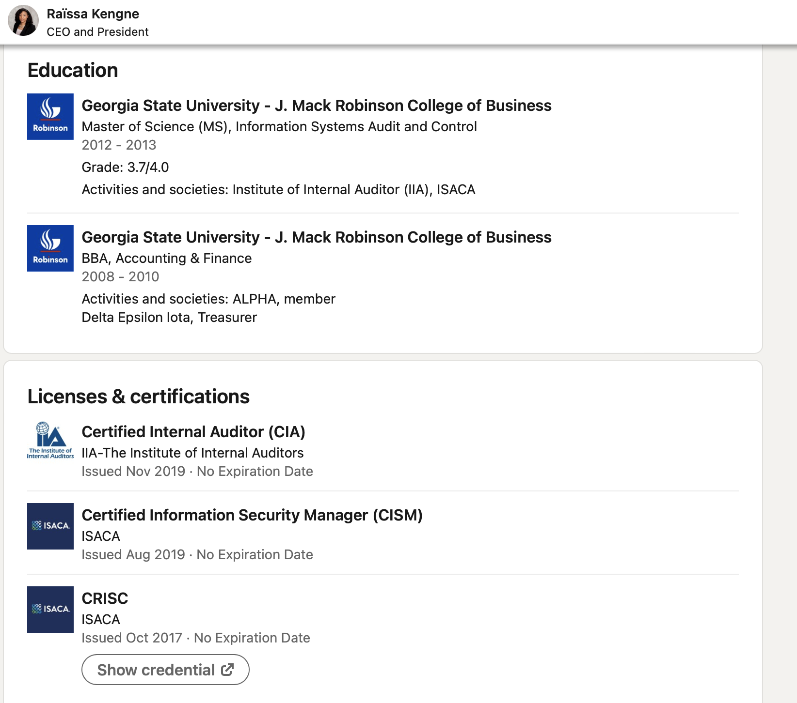The image size is (797, 703).
Task: Open the ISACA logo next to CRISC
Action: [x=50, y=610]
